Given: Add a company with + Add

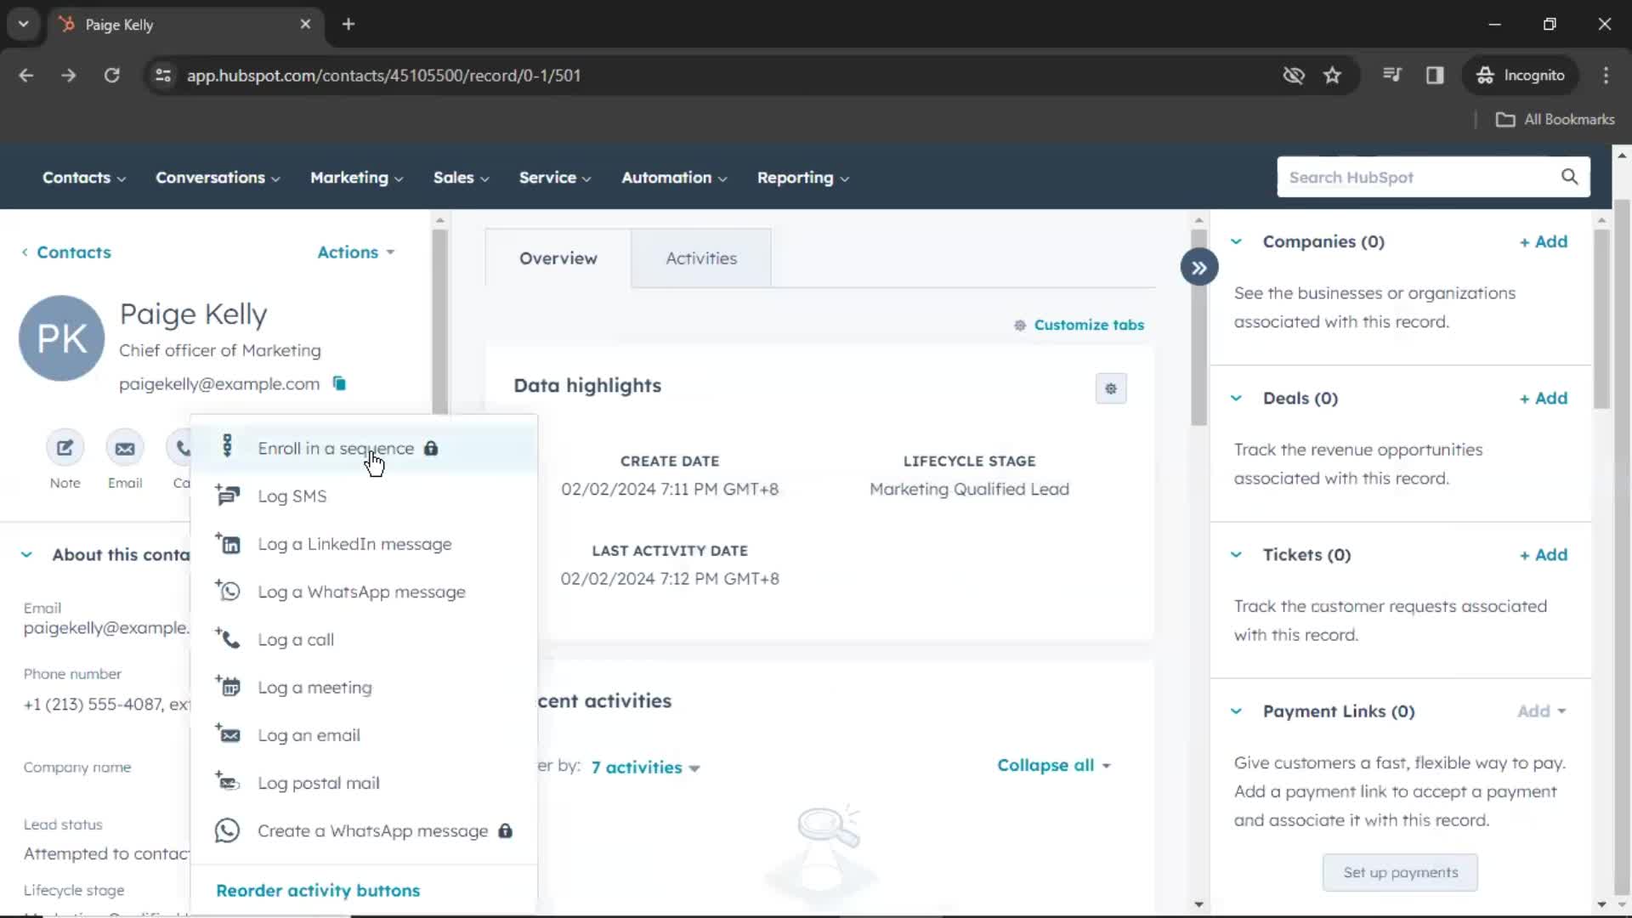Looking at the screenshot, I should tap(1544, 241).
